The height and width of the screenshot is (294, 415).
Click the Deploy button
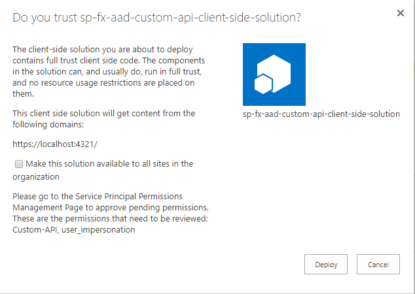(326, 265)
